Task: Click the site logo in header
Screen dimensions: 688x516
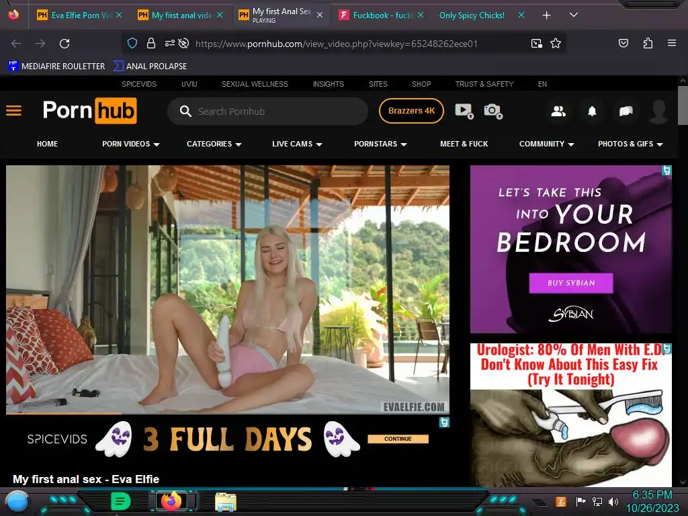Action: (x=89, y=111)
